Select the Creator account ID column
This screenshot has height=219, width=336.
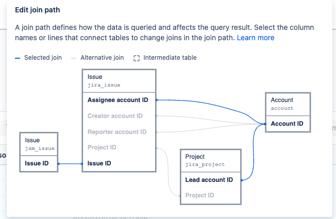point(115,116)
